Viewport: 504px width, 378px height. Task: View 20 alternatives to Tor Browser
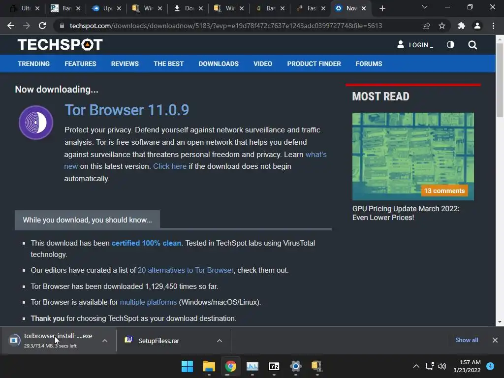[x=186, y=270]
